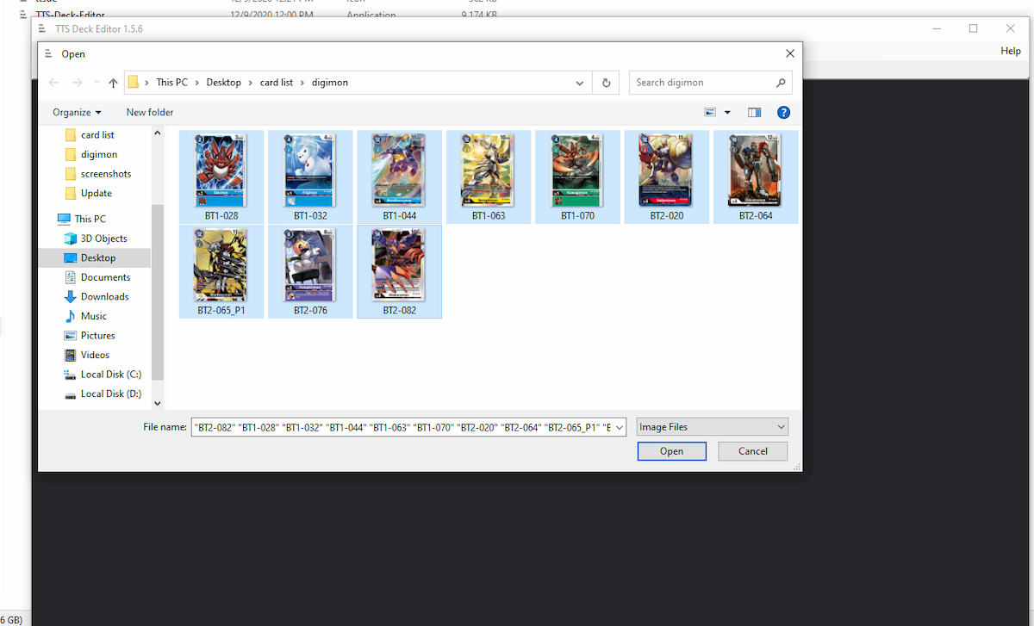Screen dimensions: 1034x626
Task: Expand the address bar history dropdown
Action: [579, 82]
